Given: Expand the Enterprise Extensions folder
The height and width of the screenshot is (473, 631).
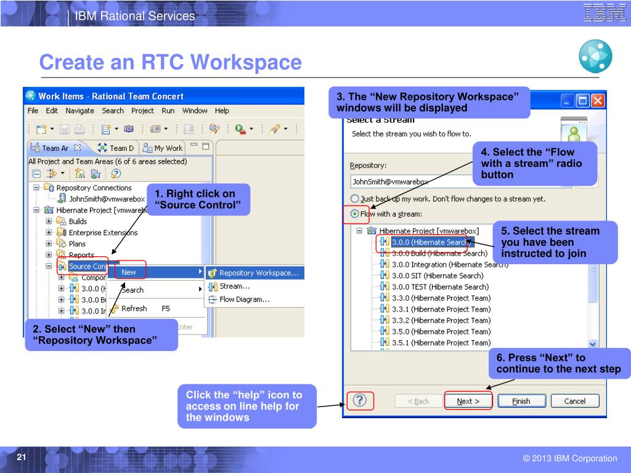Looking at the screenshot, I should click(49, 232).
